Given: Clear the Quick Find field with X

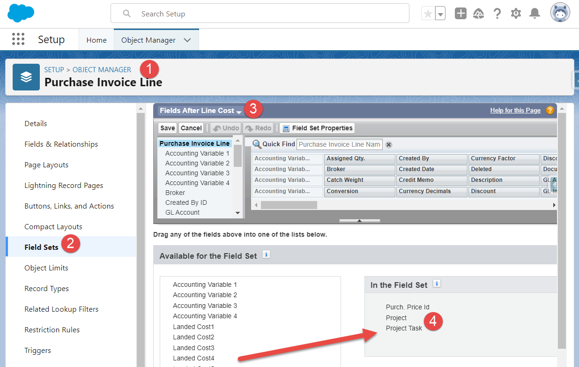Looking at the screenshot, I should coord(389,144).
